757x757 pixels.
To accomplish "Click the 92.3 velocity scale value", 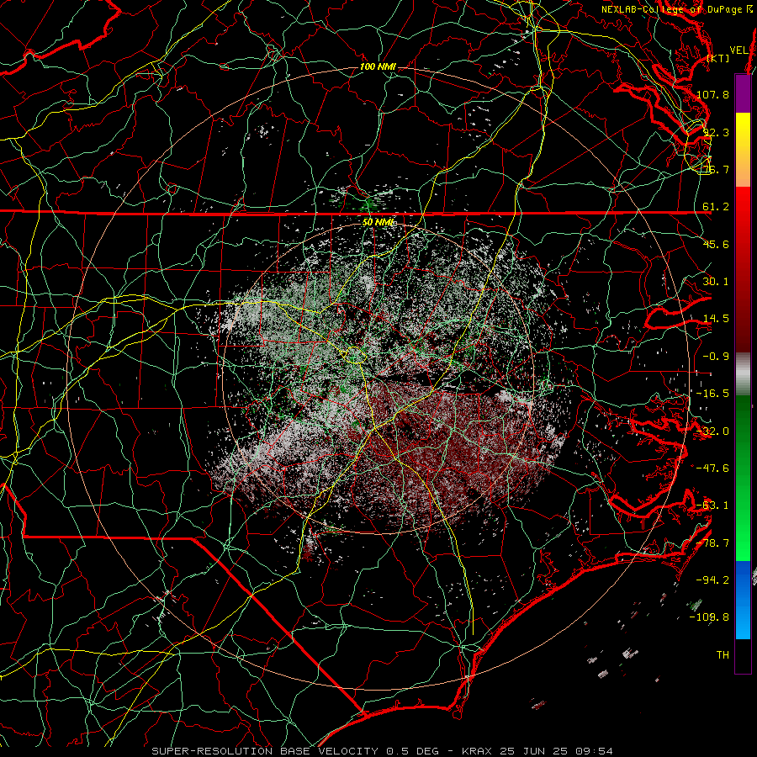I will tap(716, 132).
